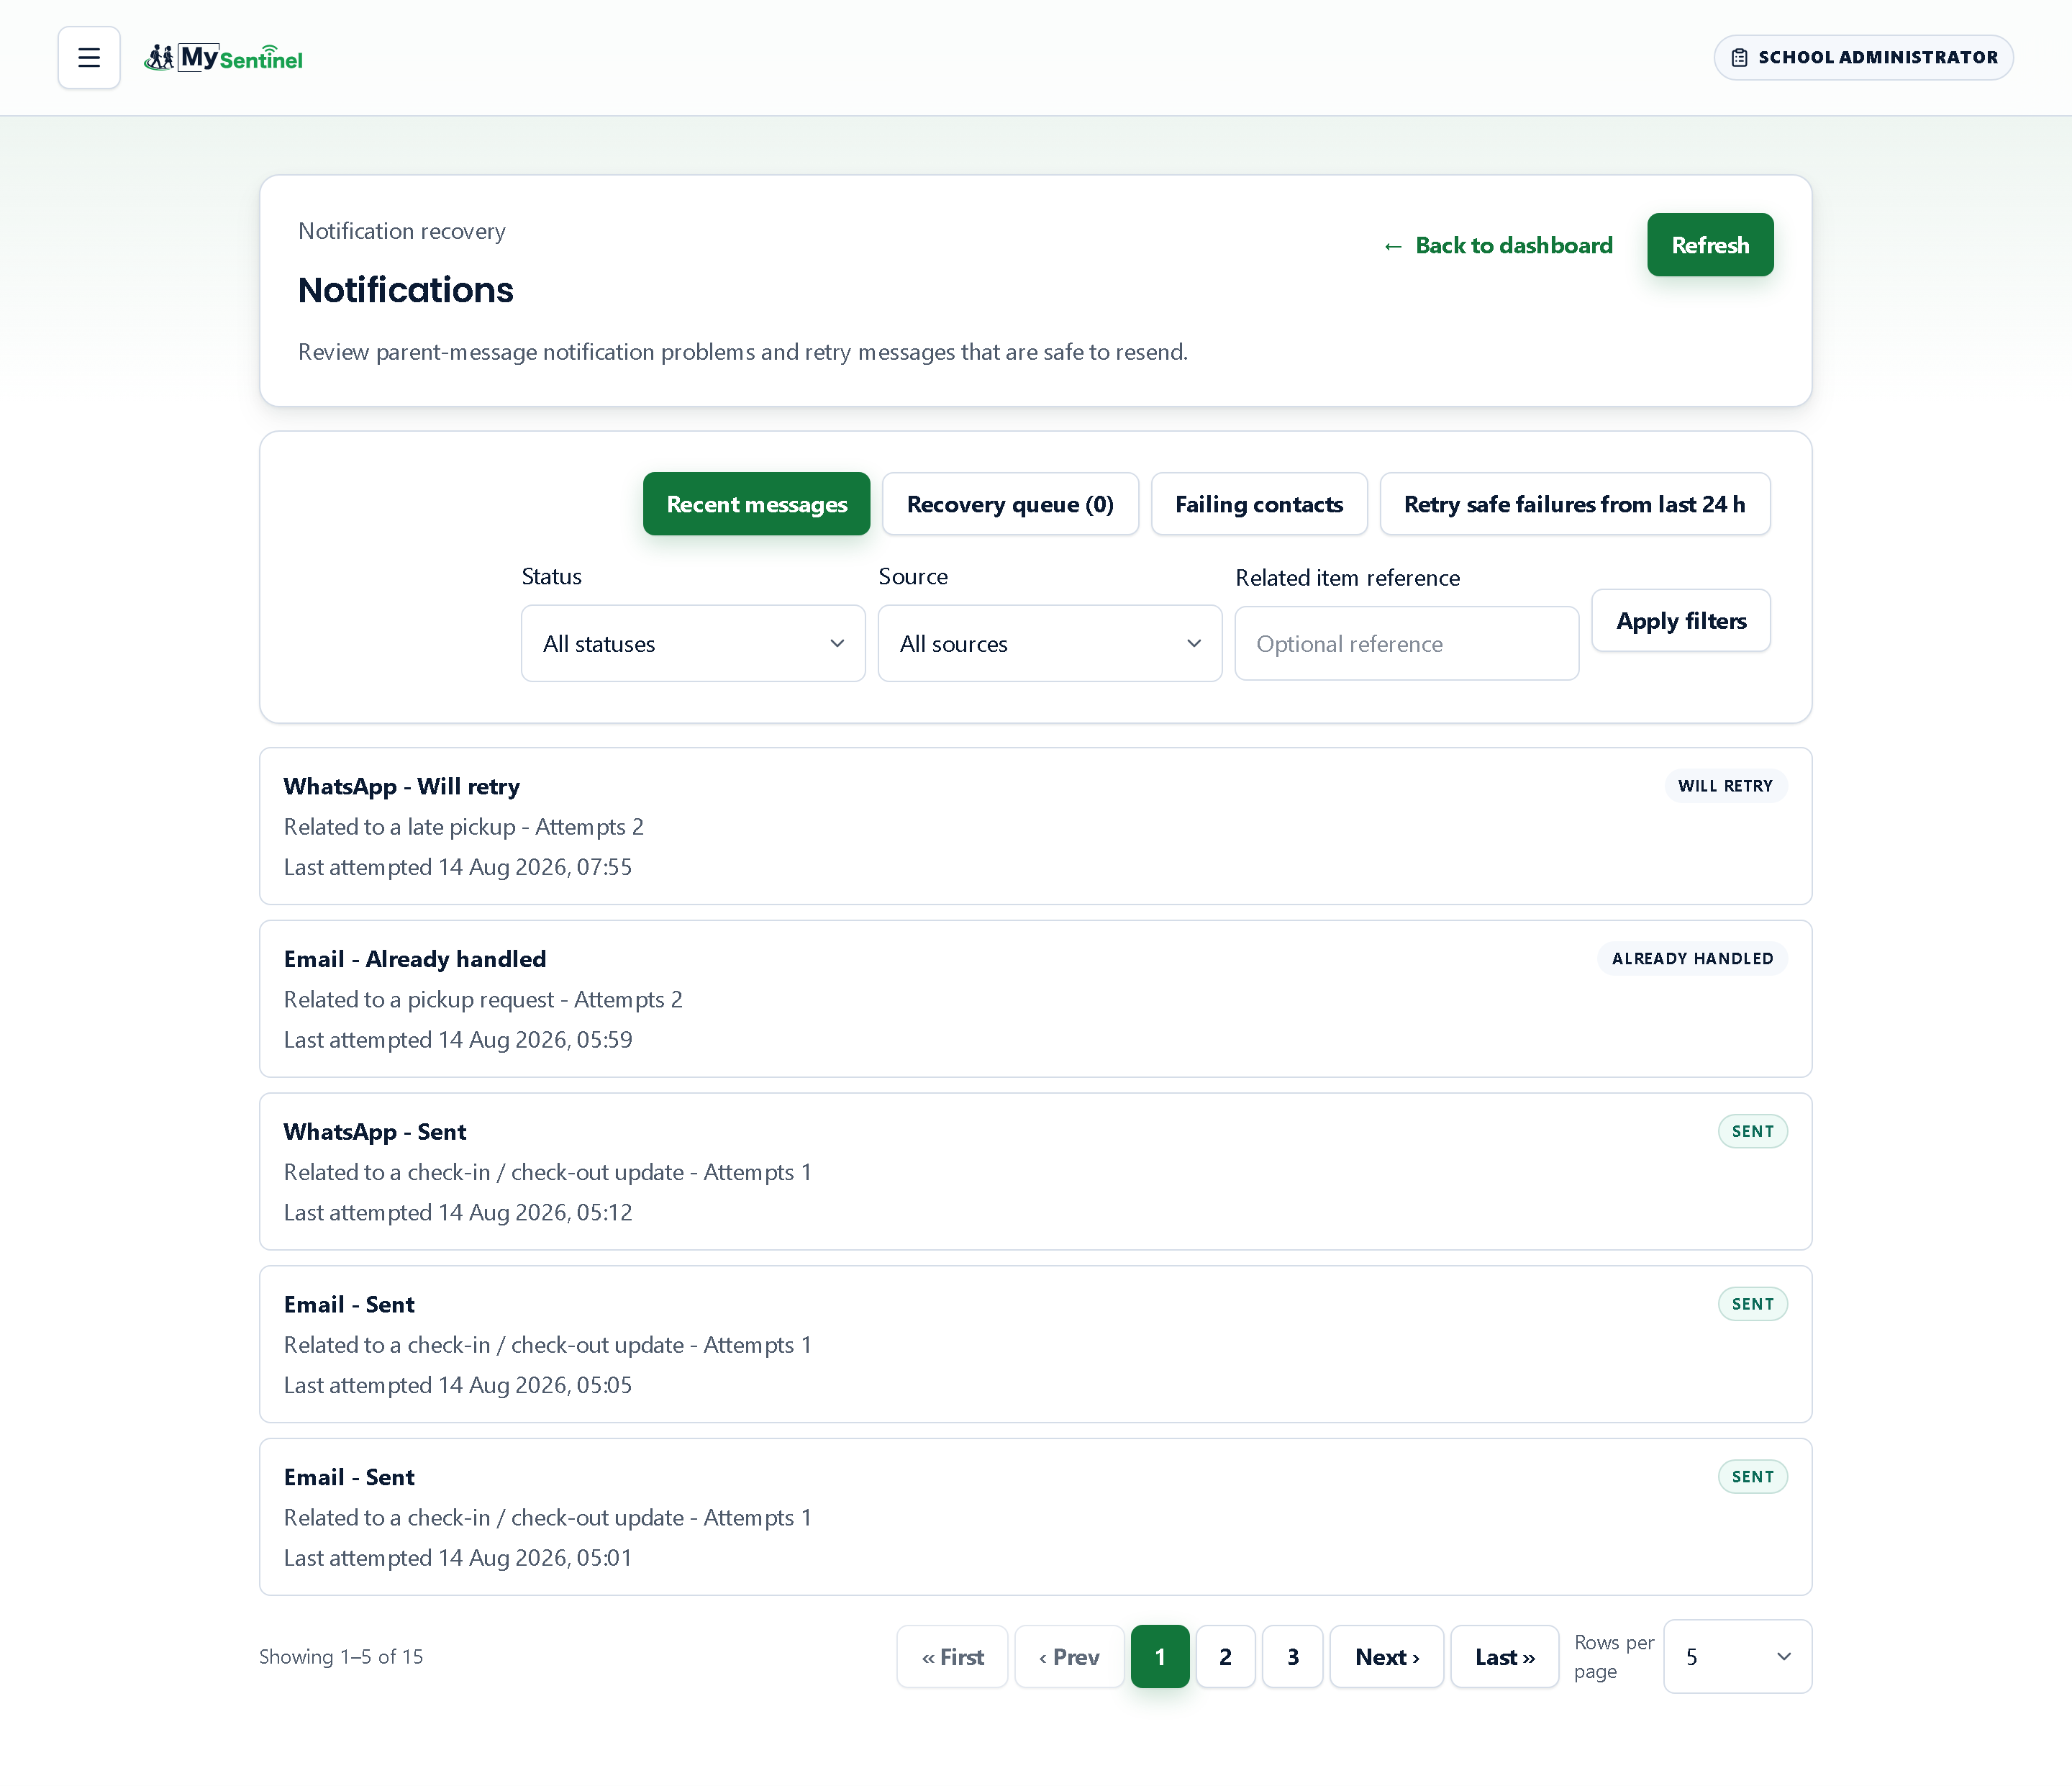This screenshot has height=1786, width=2072.
Task: Go to the Next page
Action: click(x=1386, y=1657)
